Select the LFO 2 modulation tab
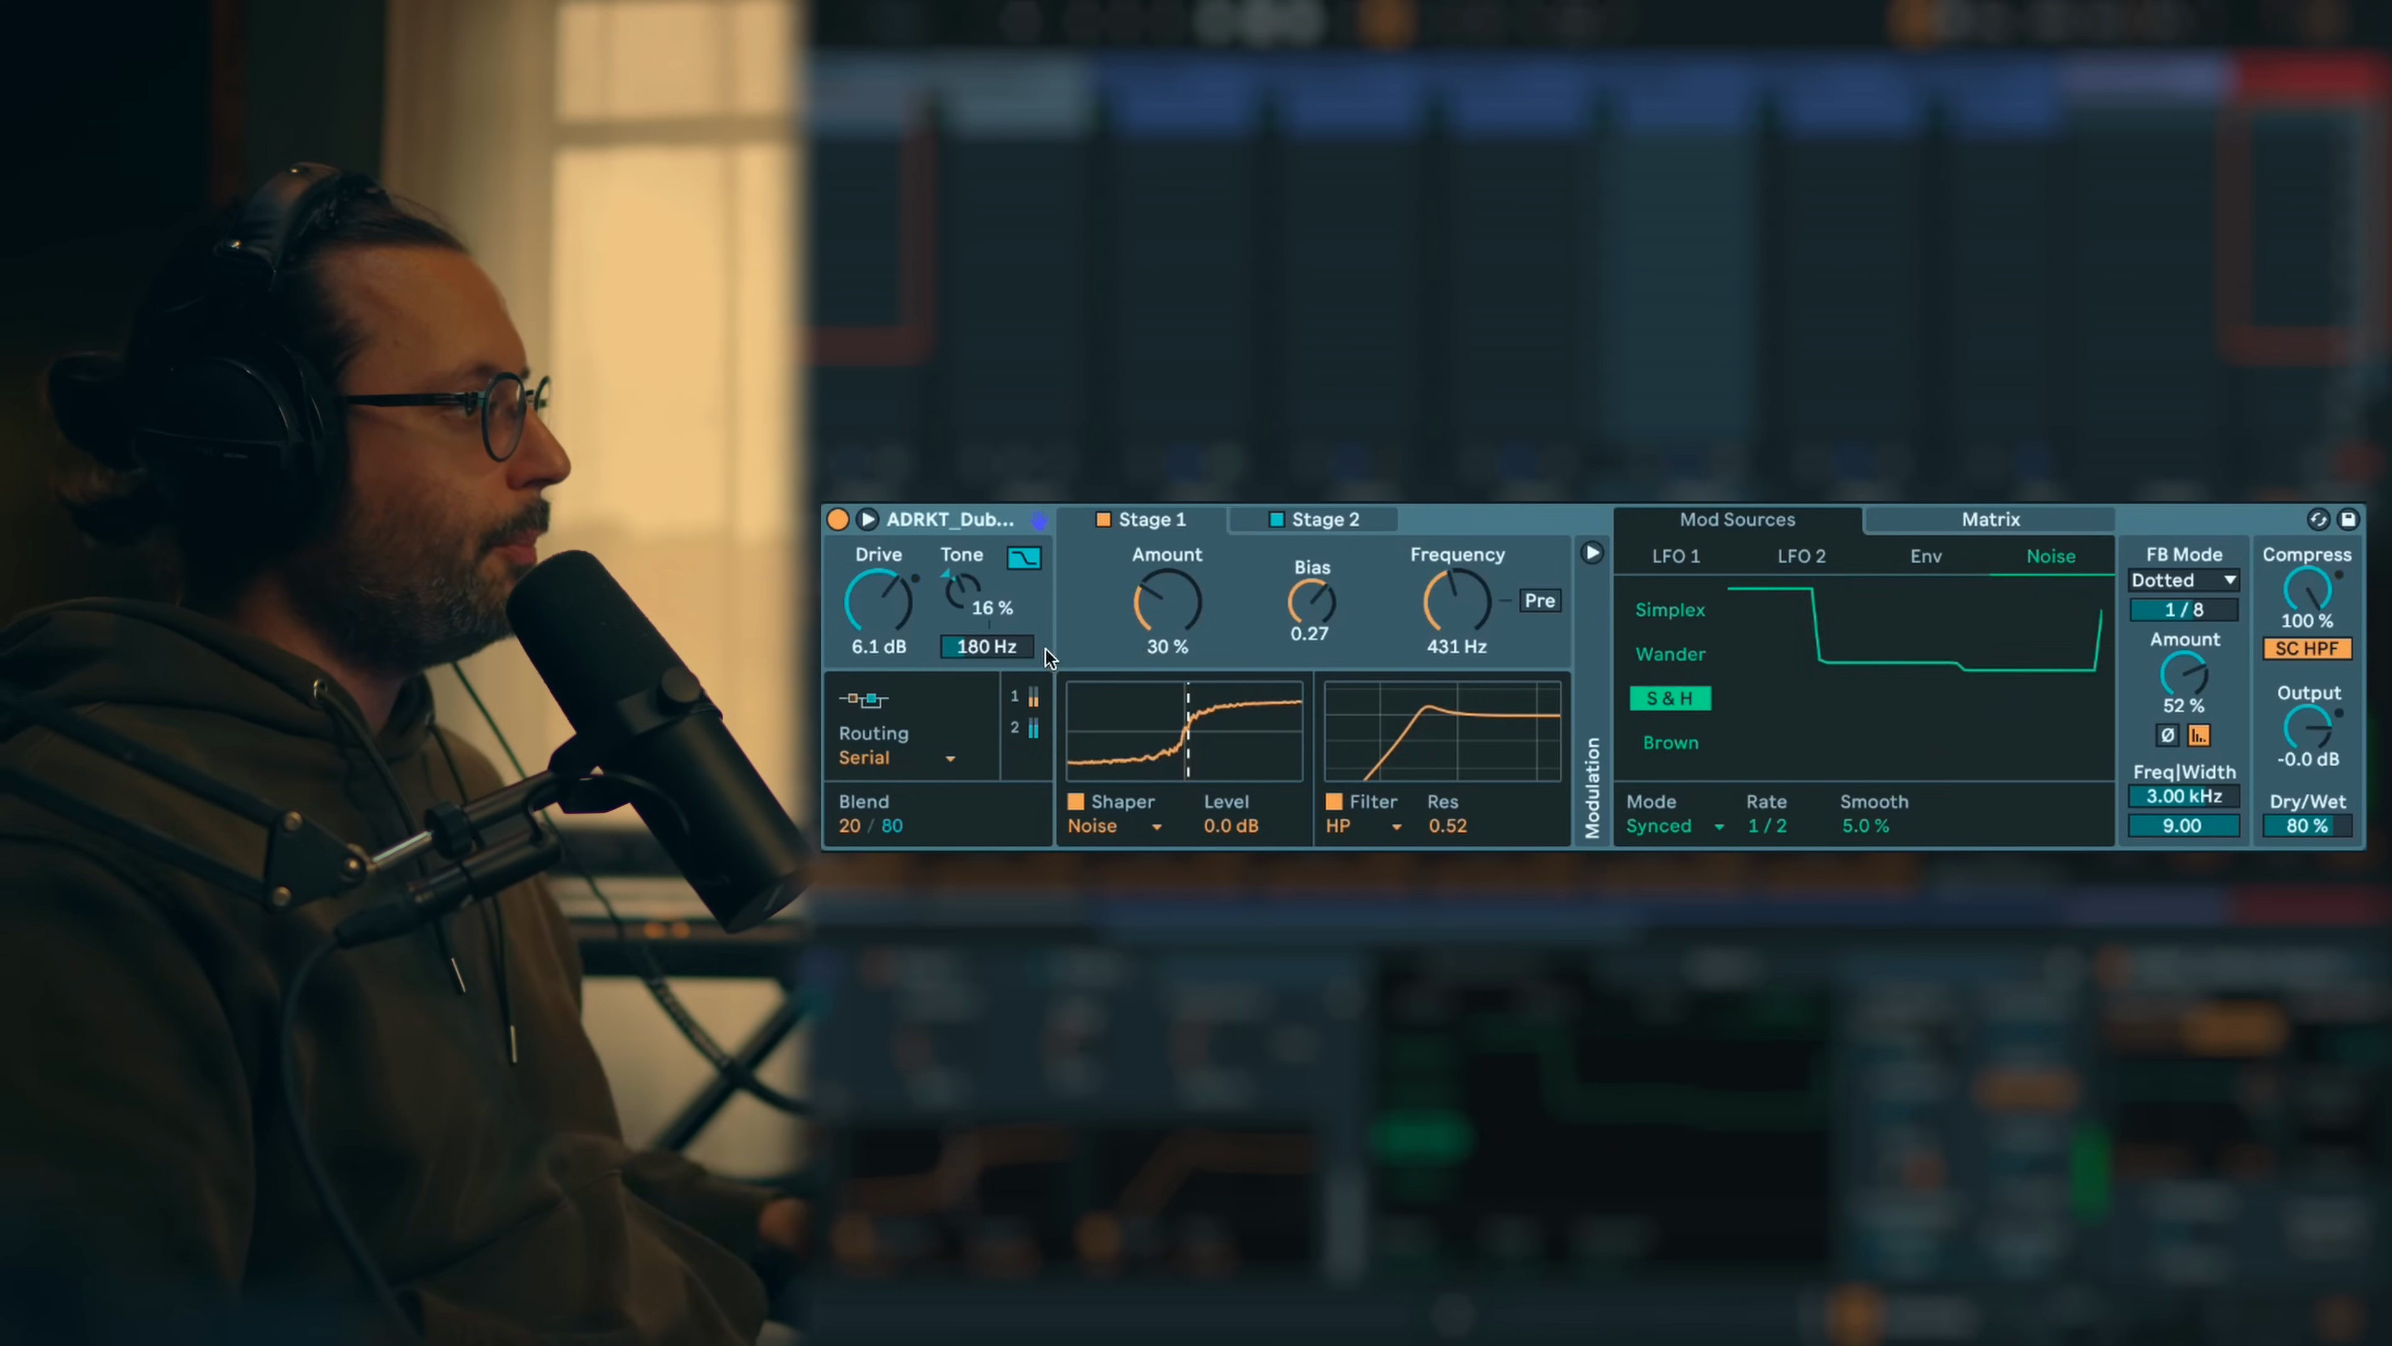This screenshot has height=1346, width=2392. pos(1800,556)
